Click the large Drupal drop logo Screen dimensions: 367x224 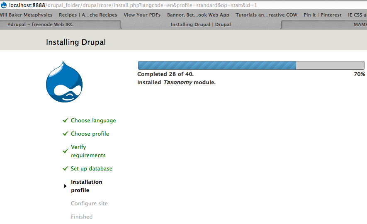pyautogui.click(x=64, y=82)
